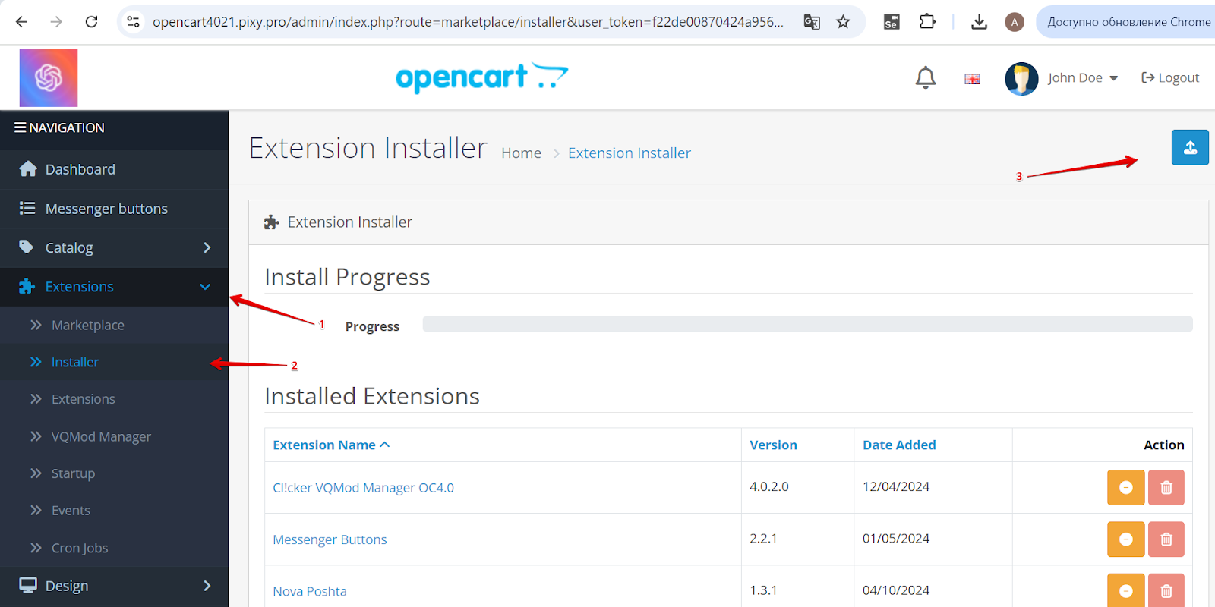The image size is (1215, 607).
Task: Open Dashboard from the sidebar
Action: pyautogui.click(x=114, y=169)
